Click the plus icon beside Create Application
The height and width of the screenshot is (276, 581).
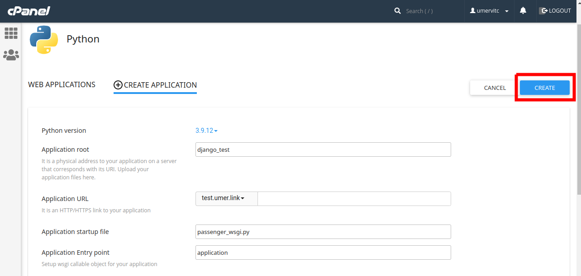pyautogui.click(x=118, y=85)
